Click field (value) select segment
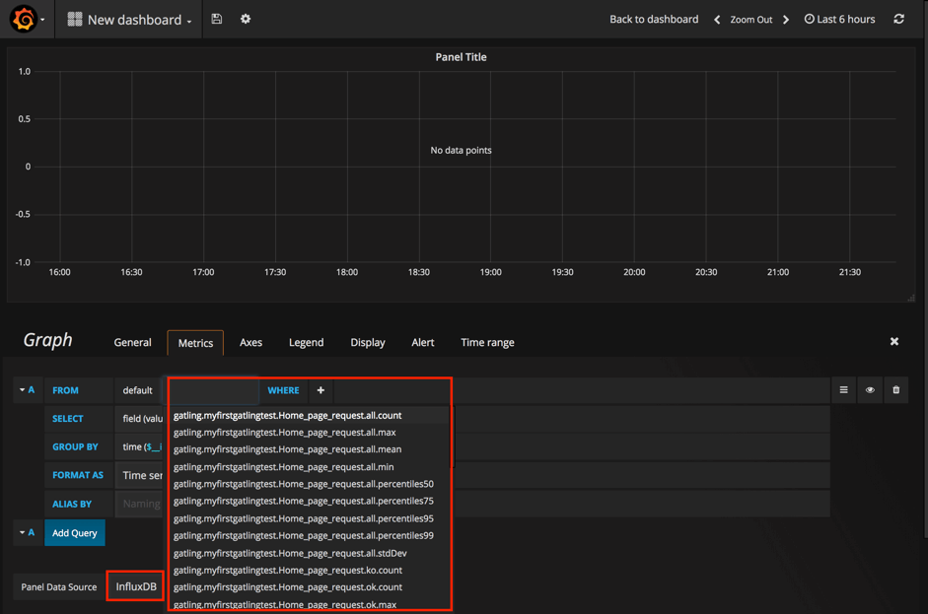 coord(142,419)
